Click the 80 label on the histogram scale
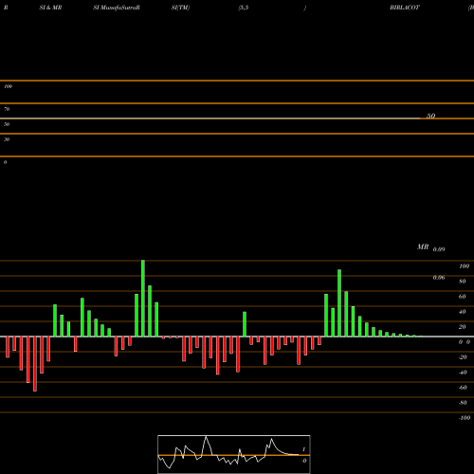474x474 pixels. pyautogui.click(x=463, y=282)
